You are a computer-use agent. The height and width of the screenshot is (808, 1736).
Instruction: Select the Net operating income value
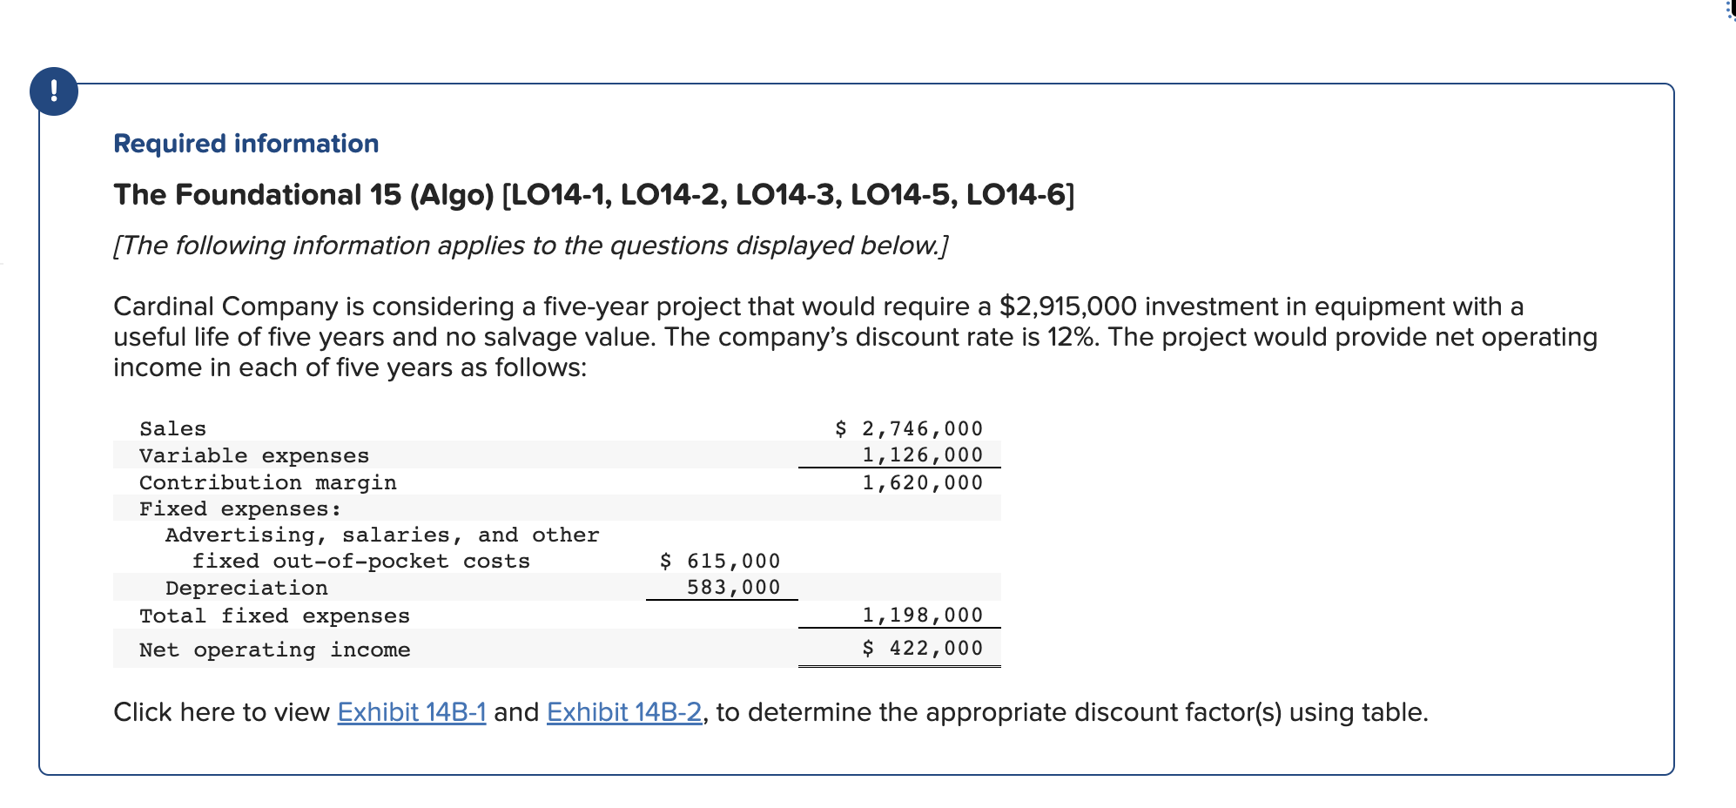click(923, 647)
